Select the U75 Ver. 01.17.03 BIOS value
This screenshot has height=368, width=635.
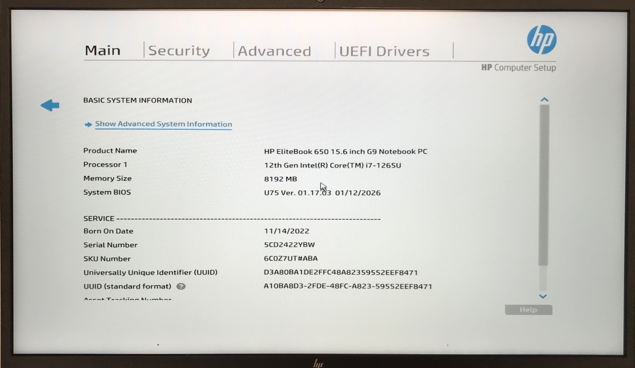pos(322,193)
